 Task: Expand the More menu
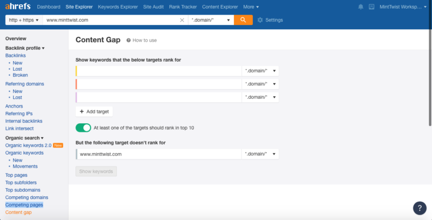[x=251, y=7]
